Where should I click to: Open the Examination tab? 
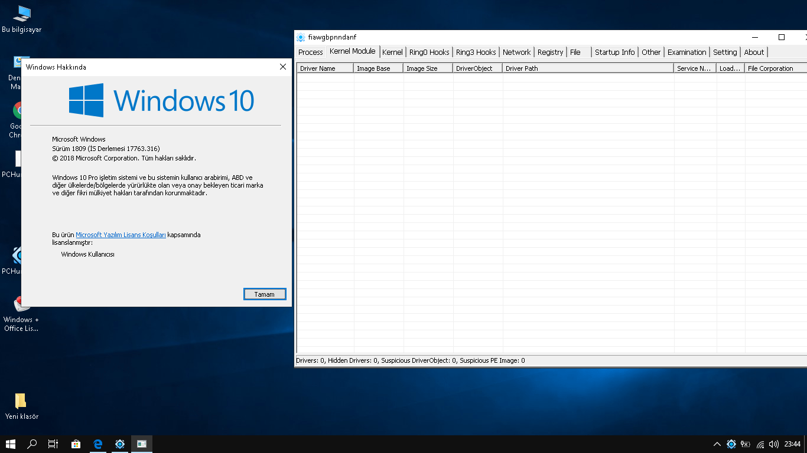click(x=687, y=52)
